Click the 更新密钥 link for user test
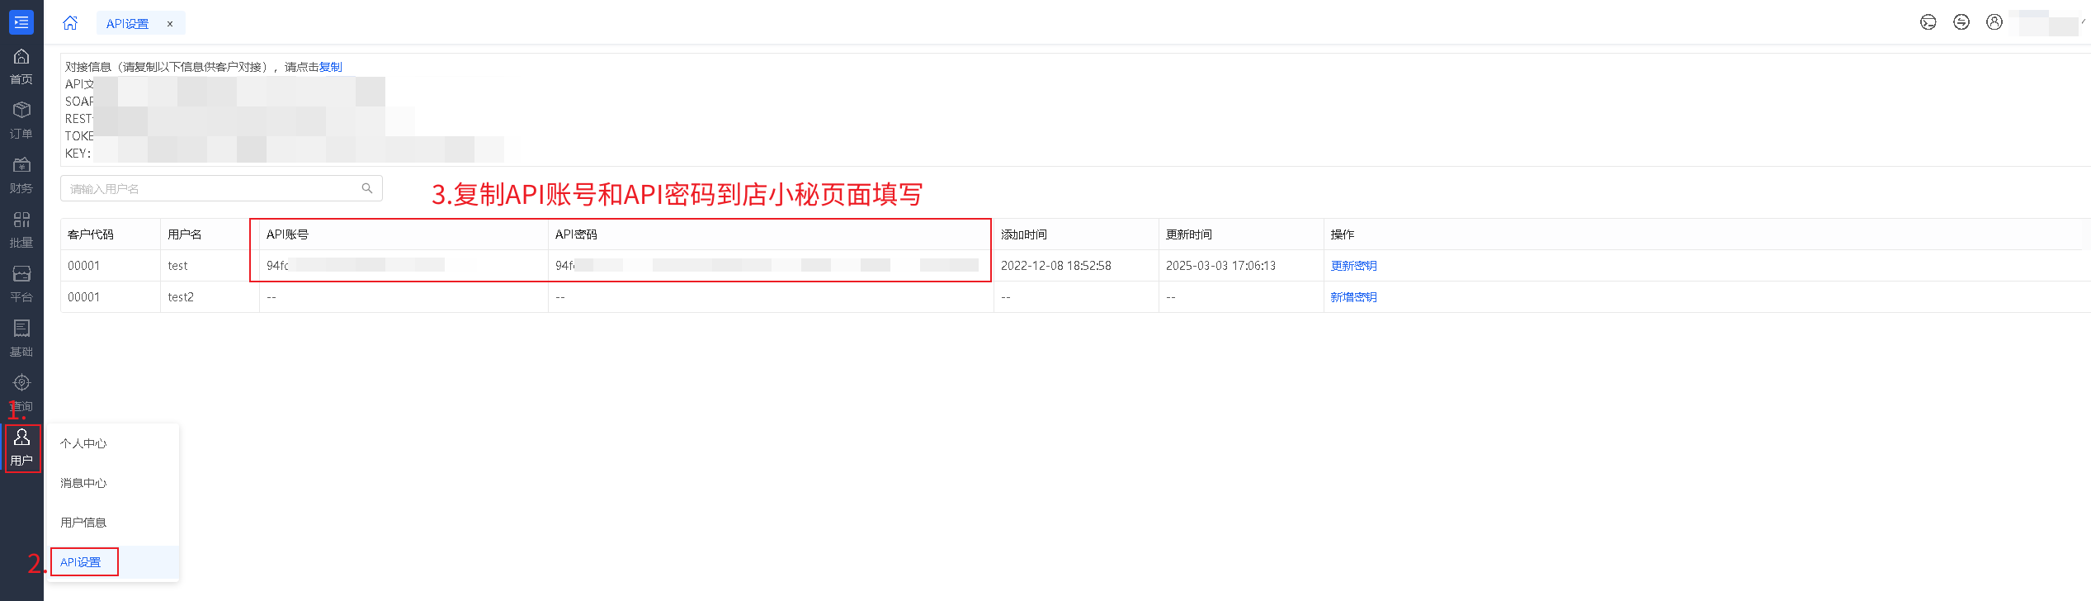 pos(1353,266)
